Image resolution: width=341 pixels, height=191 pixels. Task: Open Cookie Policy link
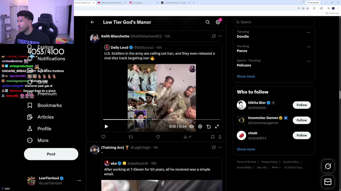[x=291, y=162]
